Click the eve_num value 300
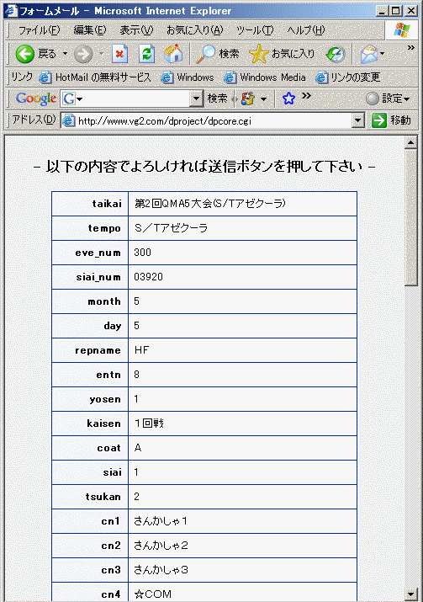Viewport: 423px width, 602px height. coord(142,253)
